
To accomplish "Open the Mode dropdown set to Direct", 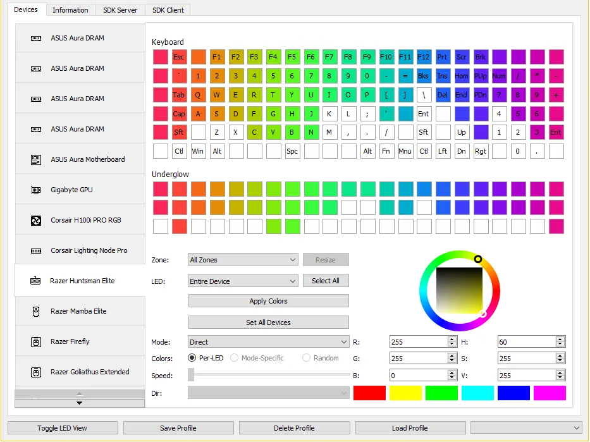I will pyautogui.click(x=268, y=342).
